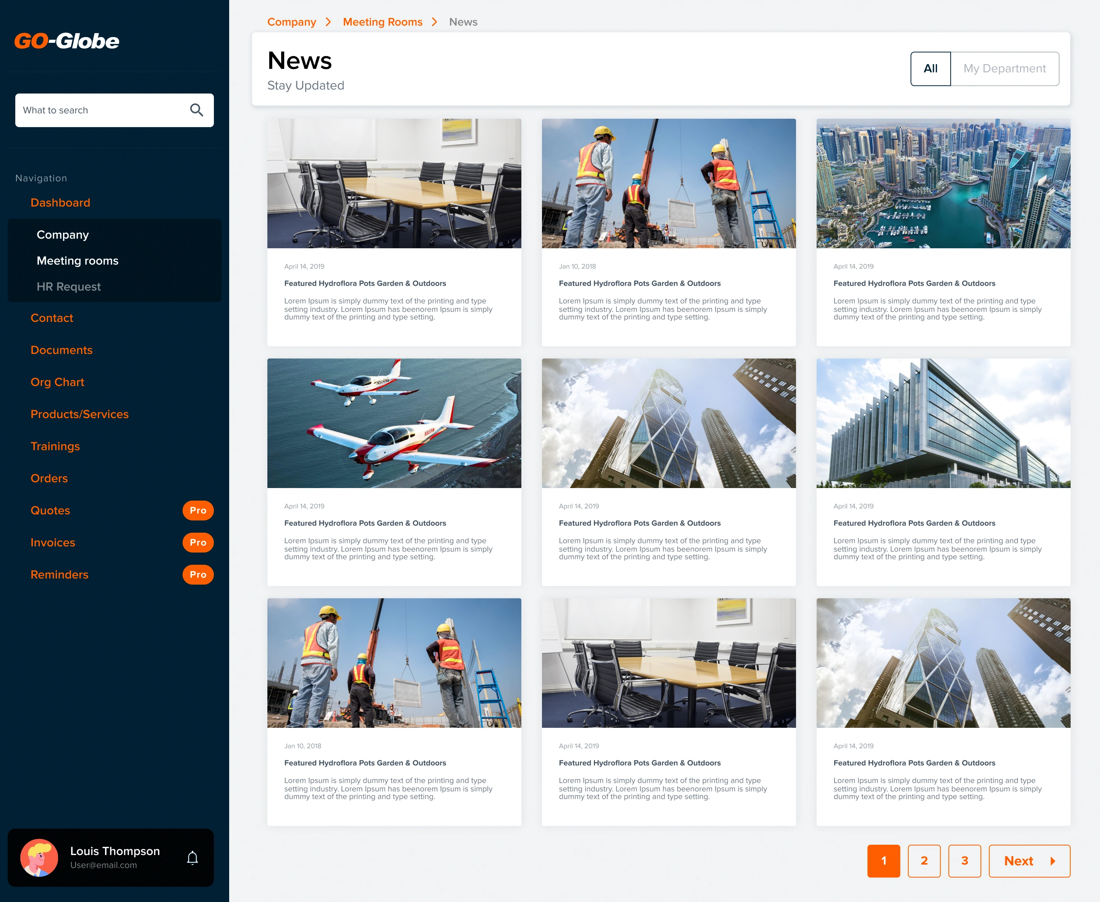Click the Pro badge beside Invoices
The width and height of the screenshot is (1100, 902).
(x=198, y=542)
